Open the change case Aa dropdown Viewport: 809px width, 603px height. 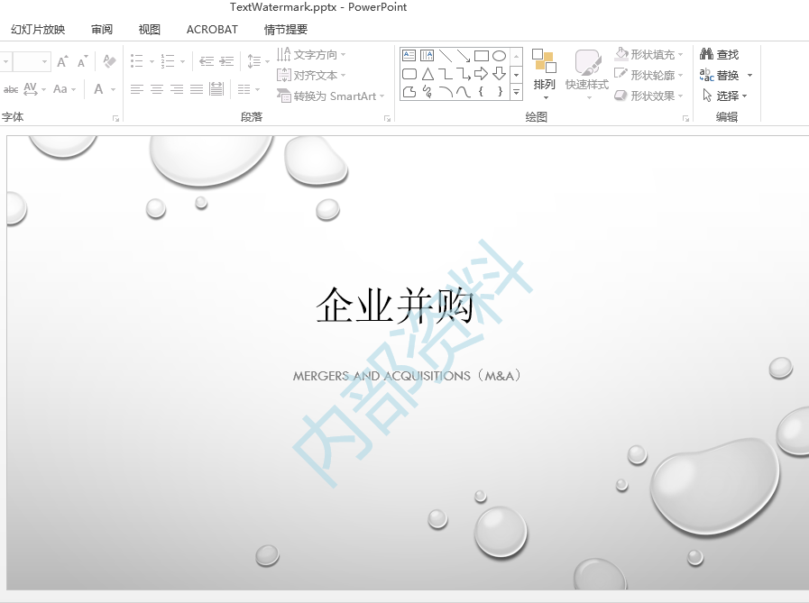tap(65, 89)
